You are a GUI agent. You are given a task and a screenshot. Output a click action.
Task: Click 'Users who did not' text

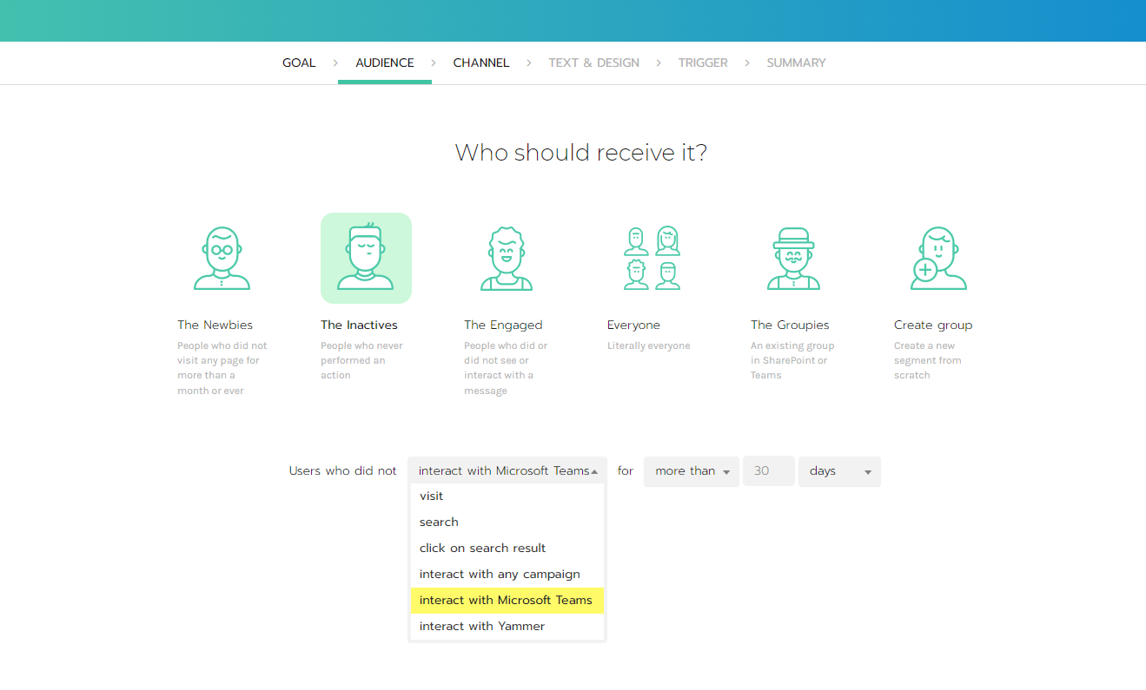pos(342,471)
